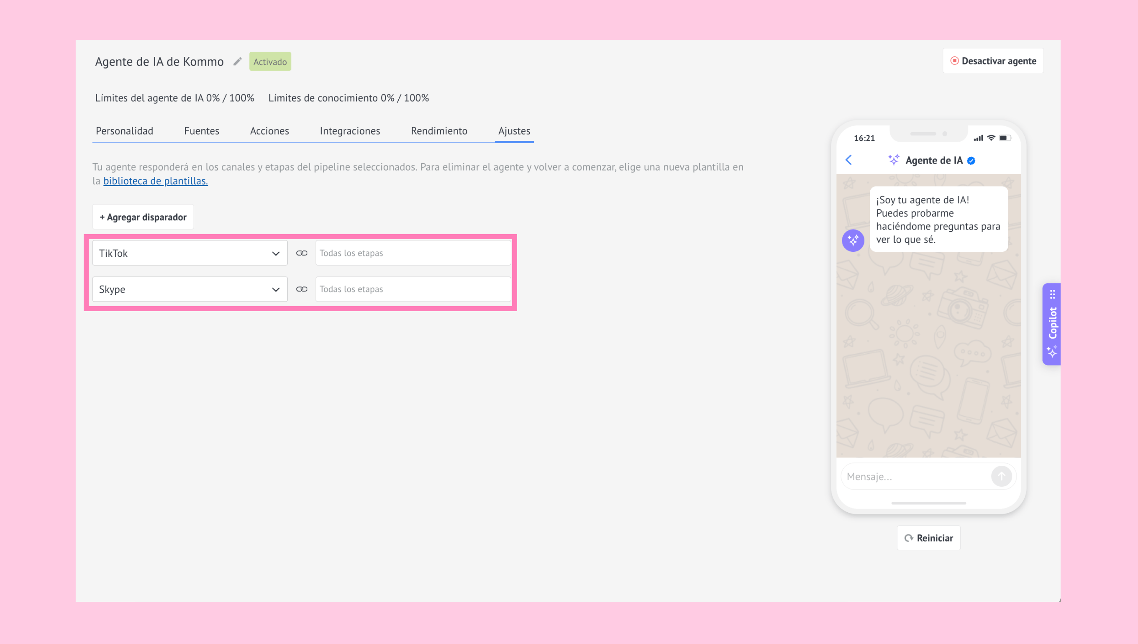Click the Copilot drag handle dots

pos(1053,294)
